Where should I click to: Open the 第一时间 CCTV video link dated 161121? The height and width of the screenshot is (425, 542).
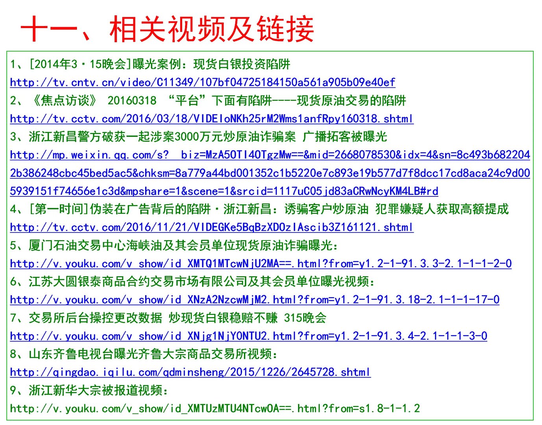tap(211, 227)
